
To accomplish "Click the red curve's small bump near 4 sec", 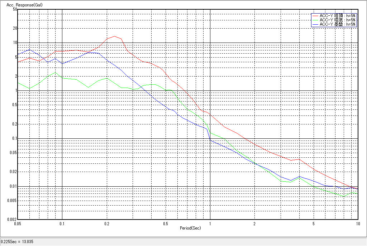I will tap(299, 159).
